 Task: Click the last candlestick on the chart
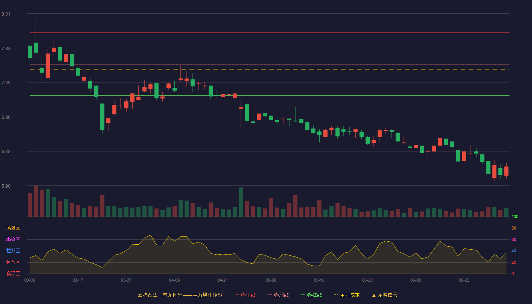click(x=506, y=171)
